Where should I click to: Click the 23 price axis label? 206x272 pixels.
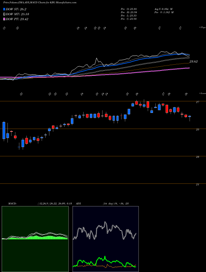197,157
